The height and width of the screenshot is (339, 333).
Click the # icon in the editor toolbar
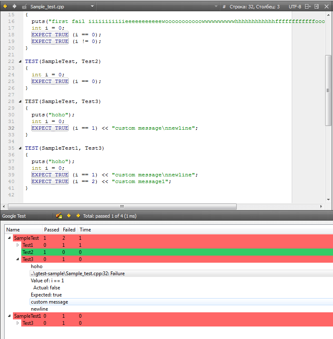(224, 7)
